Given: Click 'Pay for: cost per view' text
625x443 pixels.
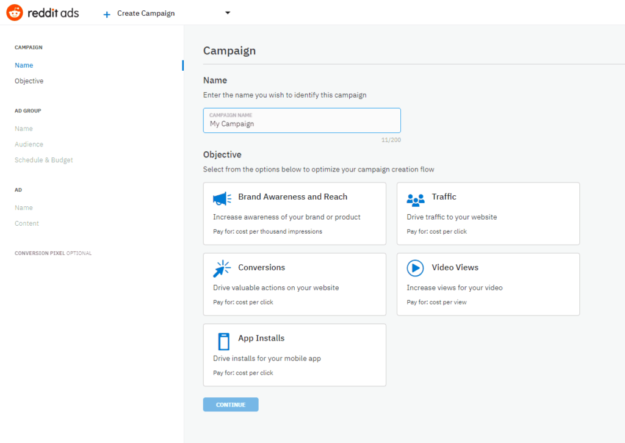Looking at the screenshot, I should [436, 303].
